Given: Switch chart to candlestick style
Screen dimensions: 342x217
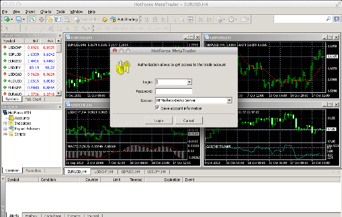Looking at the screenshot, I should (155, 19).
